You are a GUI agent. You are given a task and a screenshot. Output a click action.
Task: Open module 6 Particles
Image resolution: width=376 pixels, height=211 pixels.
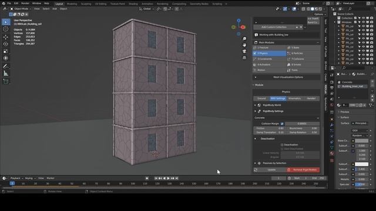coord(303,53)
